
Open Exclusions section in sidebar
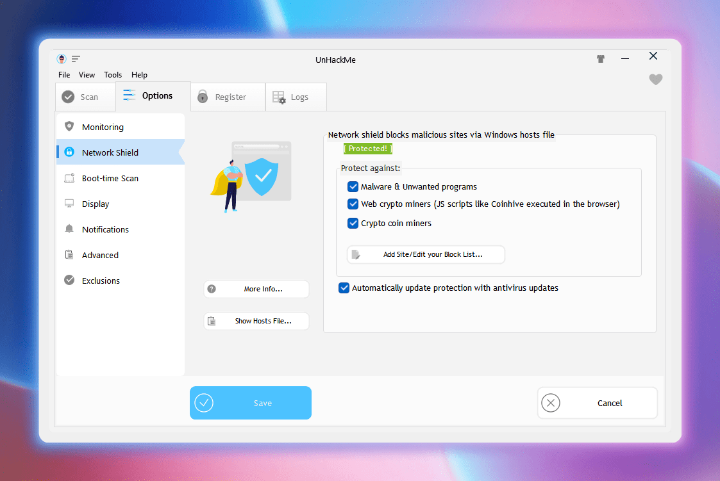(101, 281)
